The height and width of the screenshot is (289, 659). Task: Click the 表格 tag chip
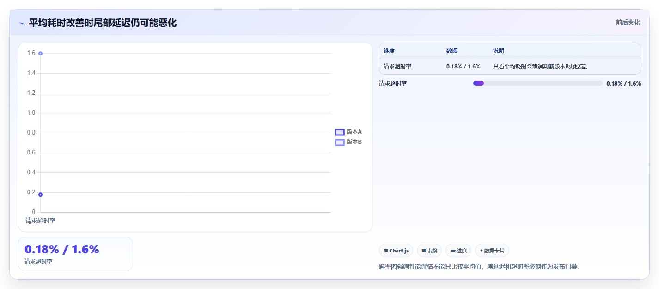point(429,251)
